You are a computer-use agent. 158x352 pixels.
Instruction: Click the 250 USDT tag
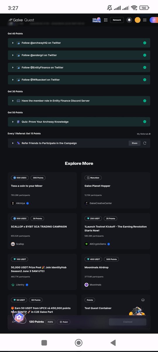click(94, 219)
